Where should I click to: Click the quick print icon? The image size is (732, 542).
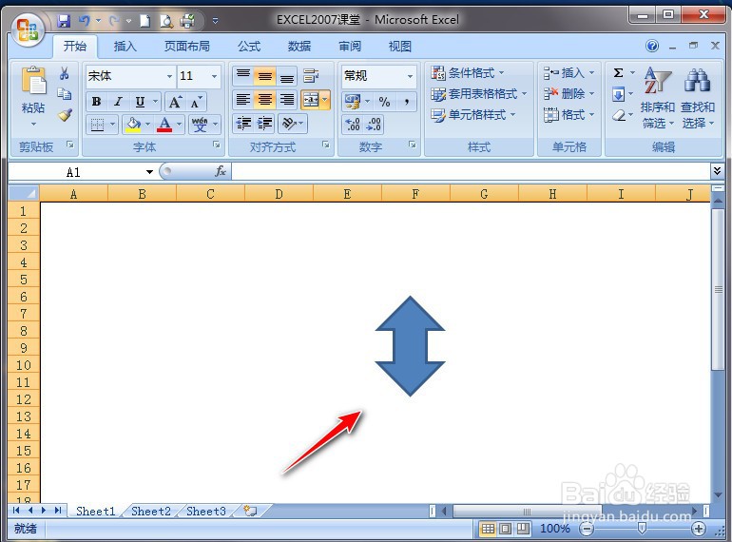[x=187, y=21]
